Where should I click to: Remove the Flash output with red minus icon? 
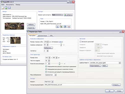point(69,27)
